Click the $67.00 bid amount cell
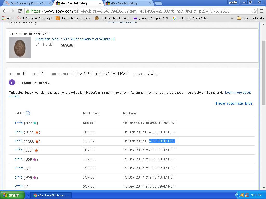The width and height of the screenshot is (266, 199). pyautogui.click(x=89, y=150)
